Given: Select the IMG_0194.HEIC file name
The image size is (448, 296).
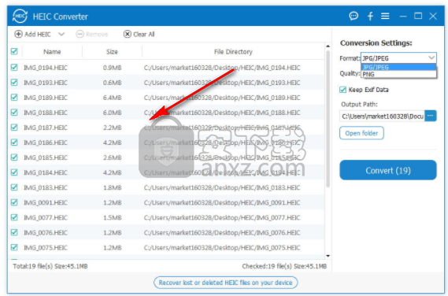Looking at the screenshot, I should click(x=46, y=68).
